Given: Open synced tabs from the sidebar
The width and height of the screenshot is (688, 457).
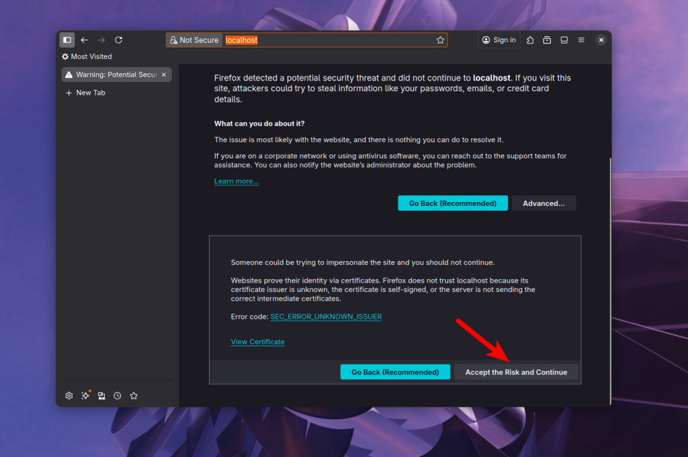Looking at the screenshot, I should [101, 396].
